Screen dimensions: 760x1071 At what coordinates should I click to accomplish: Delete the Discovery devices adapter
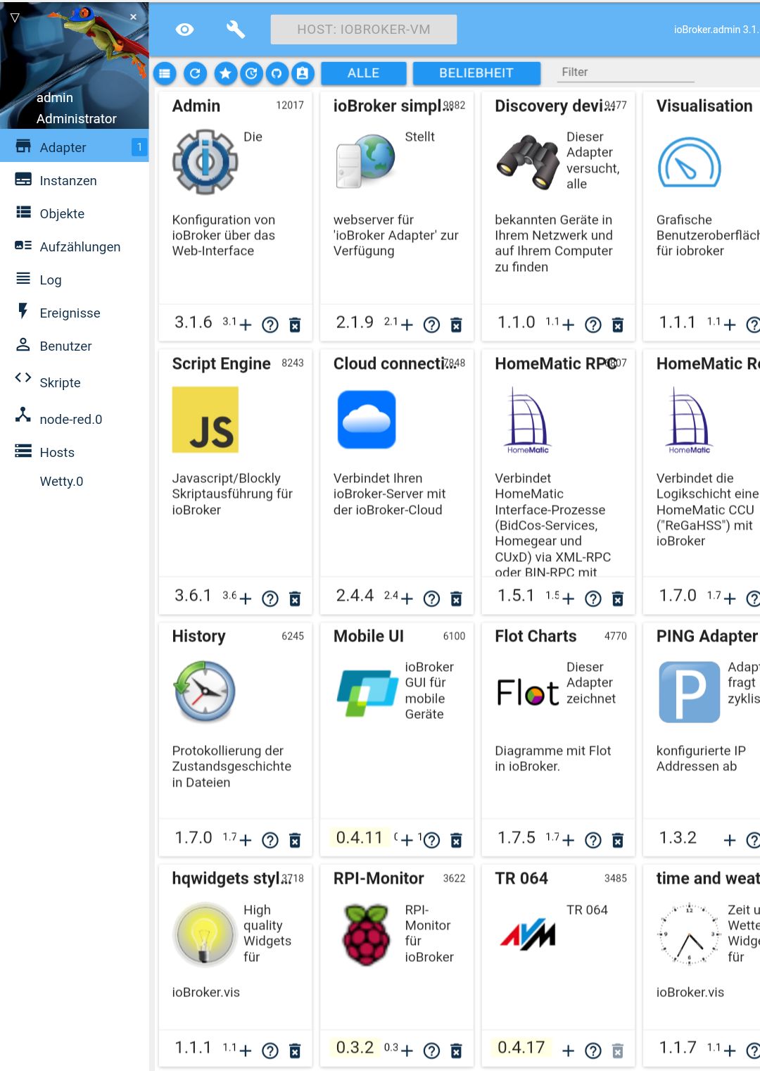click(x=618, y=325)
